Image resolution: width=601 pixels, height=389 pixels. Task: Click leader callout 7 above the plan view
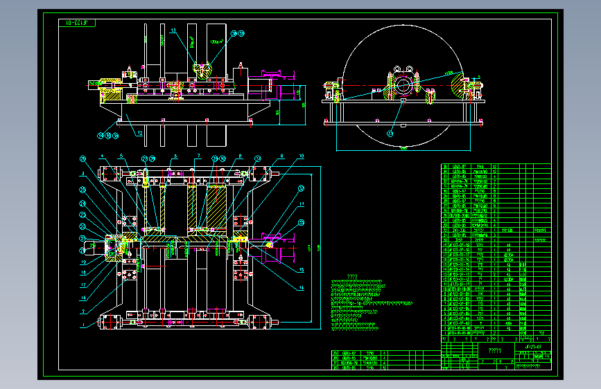198,156
